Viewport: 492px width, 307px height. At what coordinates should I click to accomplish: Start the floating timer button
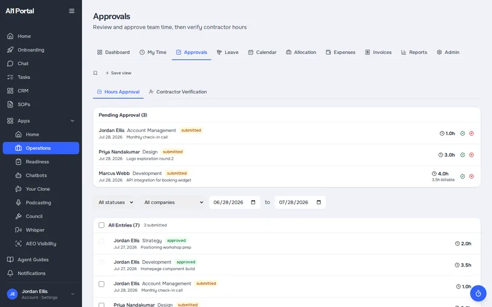pyautogui.click(x=478, y=293)
